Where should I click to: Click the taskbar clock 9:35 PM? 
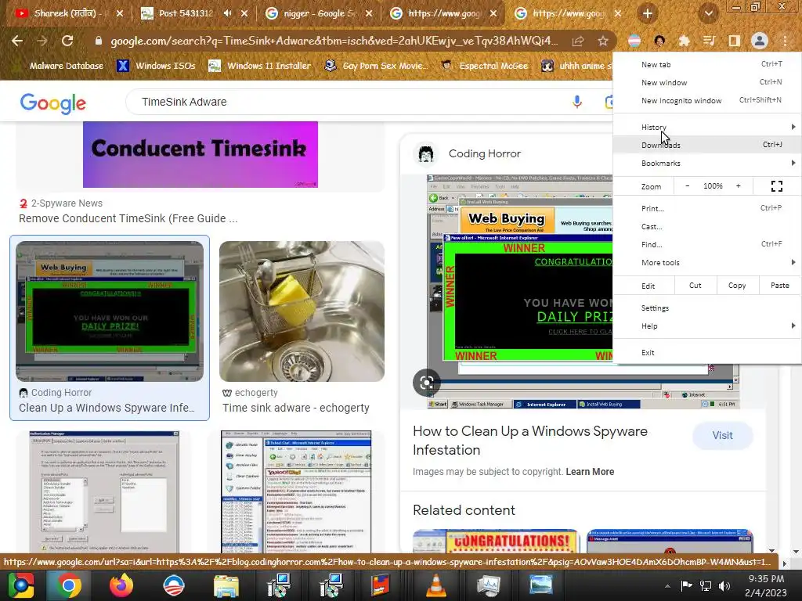pyautogui.click(x=766, y=579)
